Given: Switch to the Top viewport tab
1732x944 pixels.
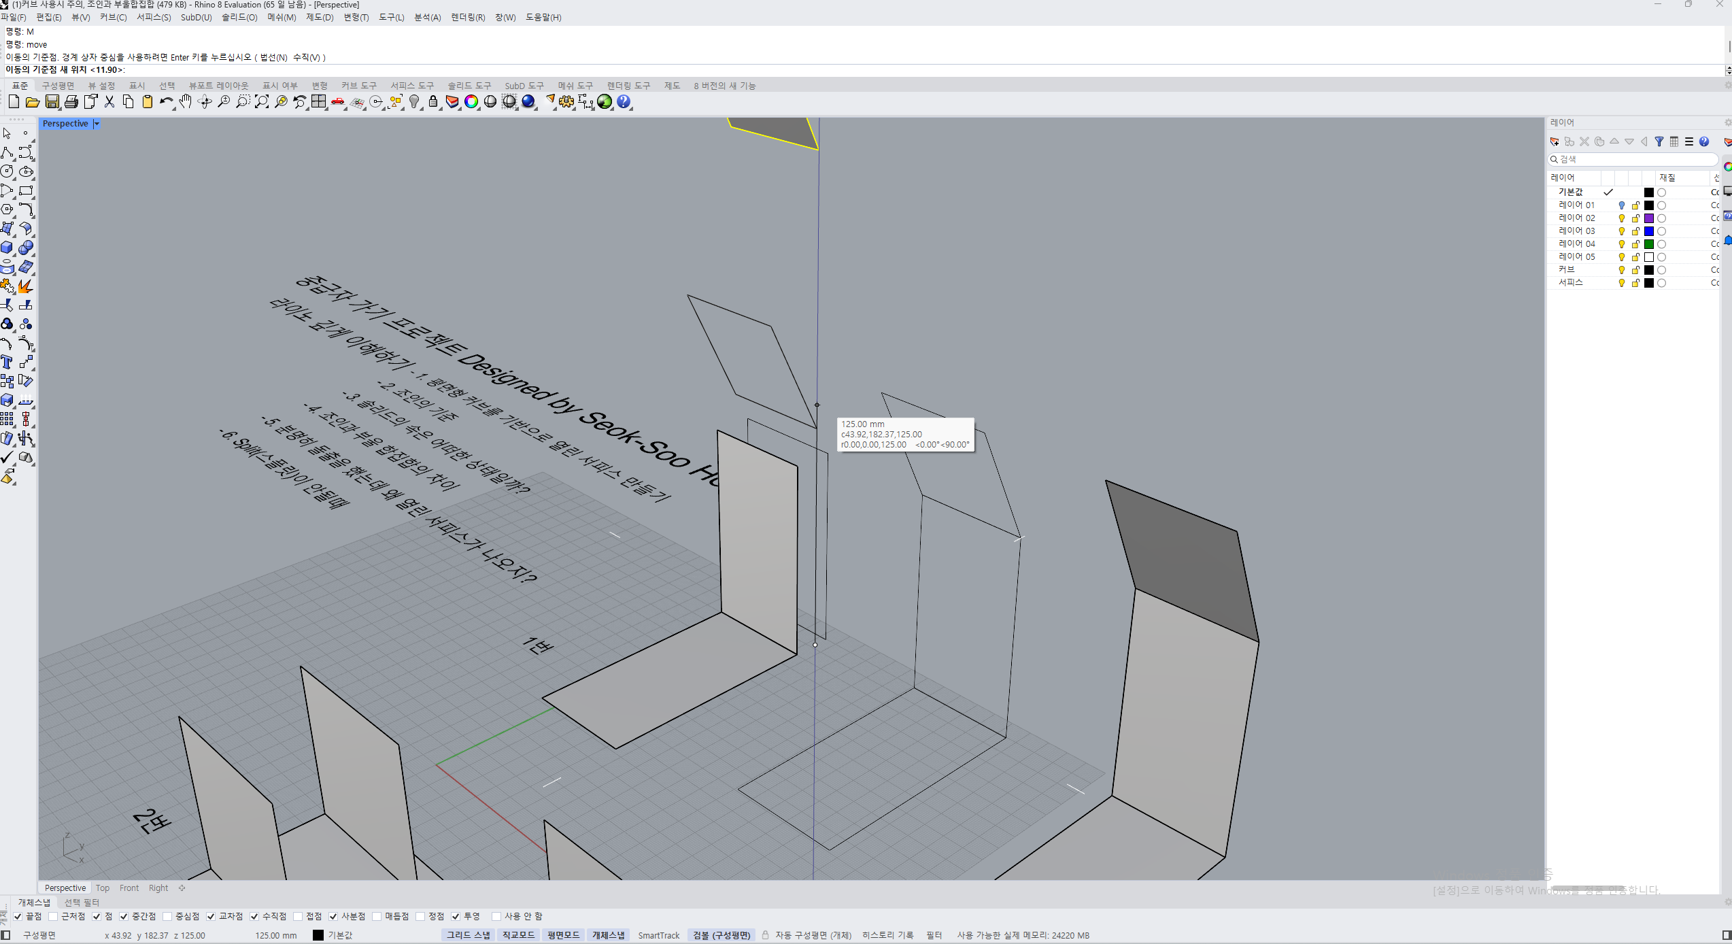Looking at the screenshot, I should 103,888.
